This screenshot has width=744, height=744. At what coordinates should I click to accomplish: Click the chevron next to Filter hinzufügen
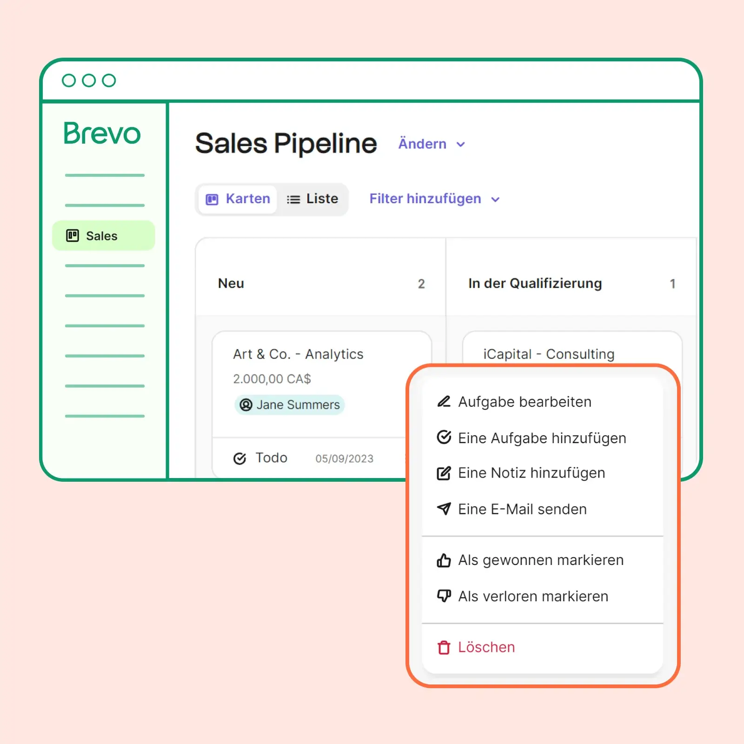coord(496,199)
